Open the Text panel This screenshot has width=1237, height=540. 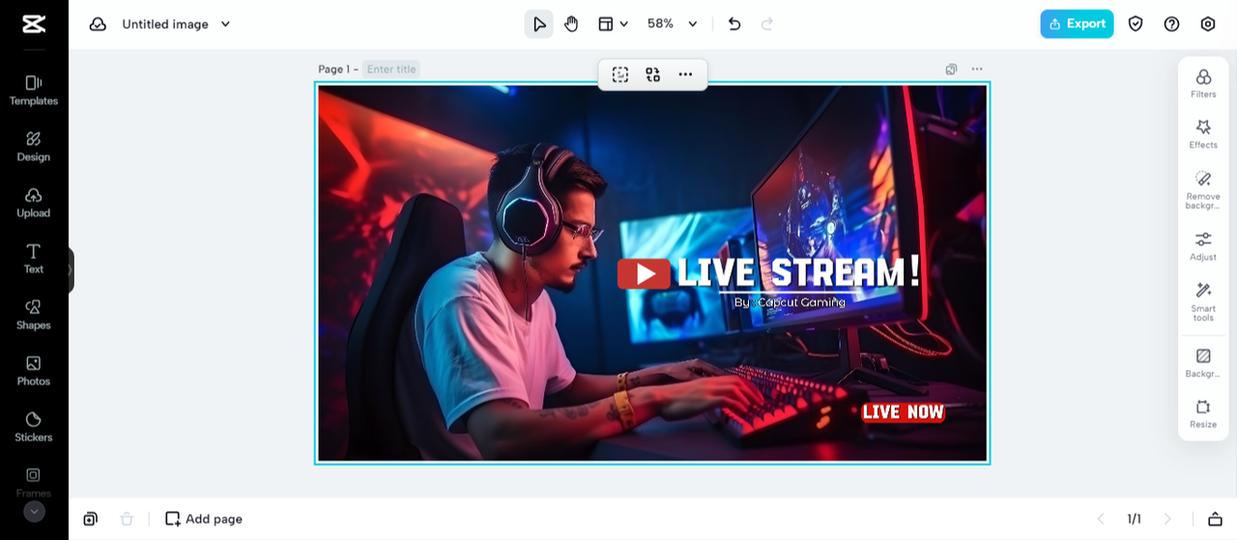point(34,258)
